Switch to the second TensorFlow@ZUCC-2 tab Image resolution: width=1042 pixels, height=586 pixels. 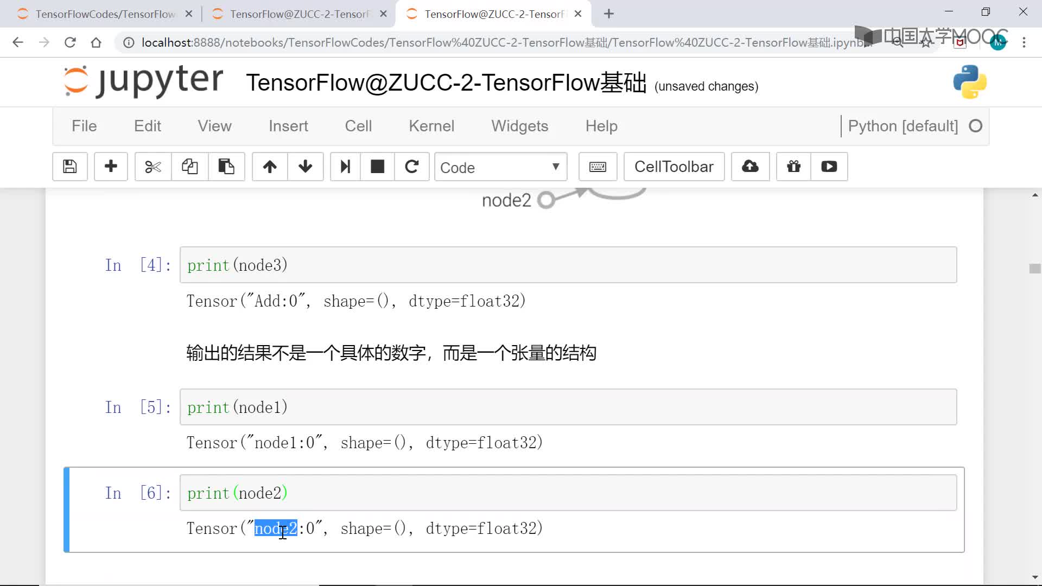(298, 14)
